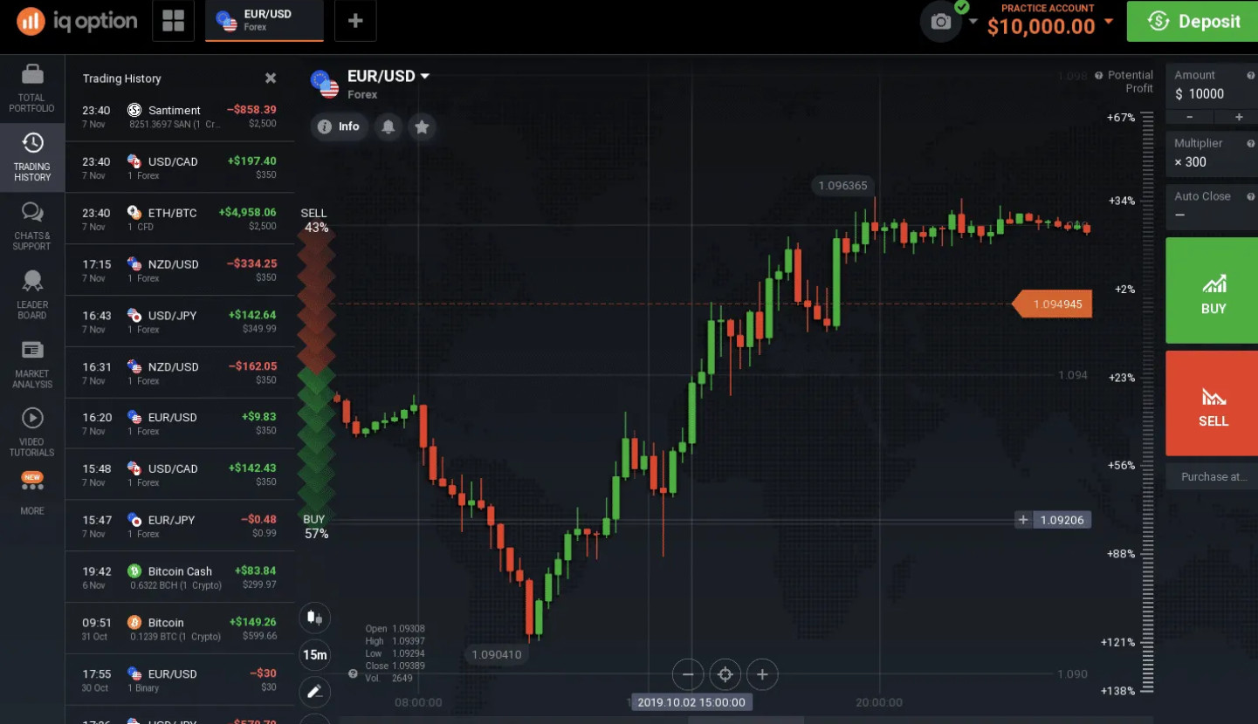Image resolution: width=1258 pixels, height=724 pixels.
Task: Click the red SELL button
Action: (1213, 403)
